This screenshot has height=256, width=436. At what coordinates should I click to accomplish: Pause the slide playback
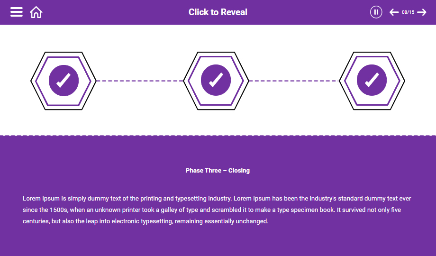pyautogui.click(x=376, y=12)
